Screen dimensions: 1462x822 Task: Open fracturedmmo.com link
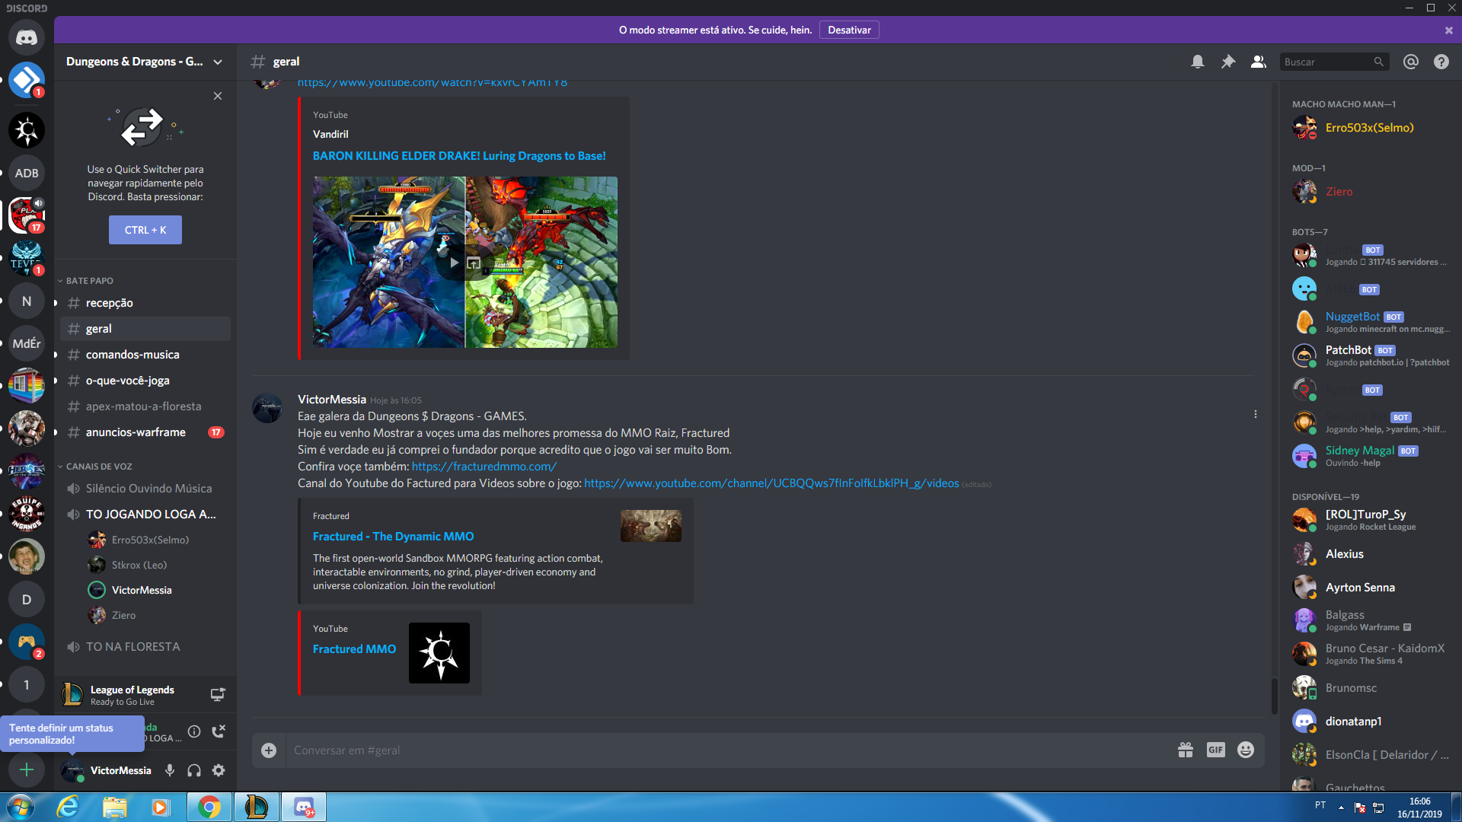(484, 467)
